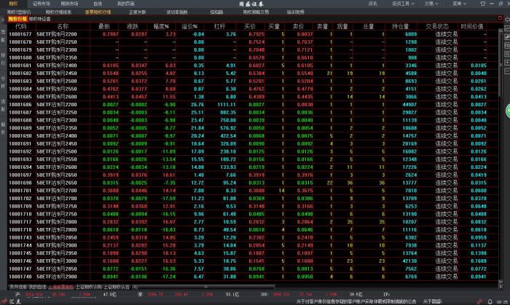The image size is (510, 305).
Task: Click position value 42130 in 持仓量 column
Action: click(409, 261)
